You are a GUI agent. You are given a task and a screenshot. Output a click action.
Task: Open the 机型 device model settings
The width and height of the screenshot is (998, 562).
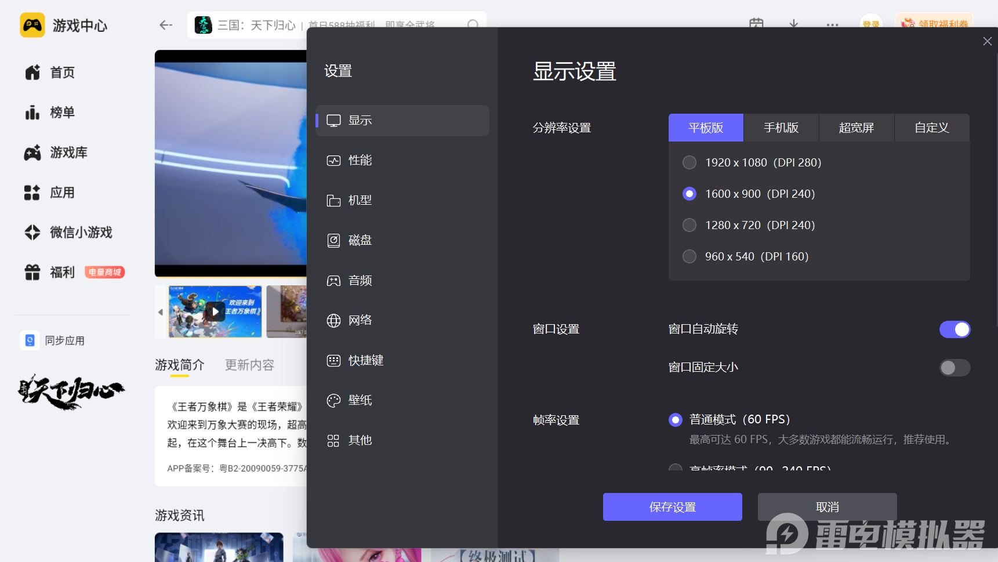tap(360, 201)
